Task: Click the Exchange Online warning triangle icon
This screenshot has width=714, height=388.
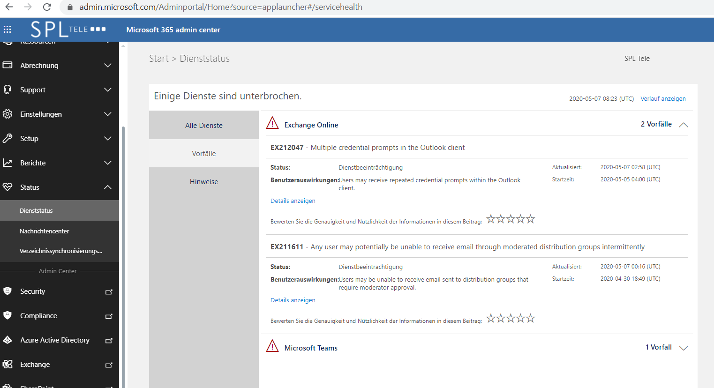Action: pyautogui.click(x=272, y=123)
